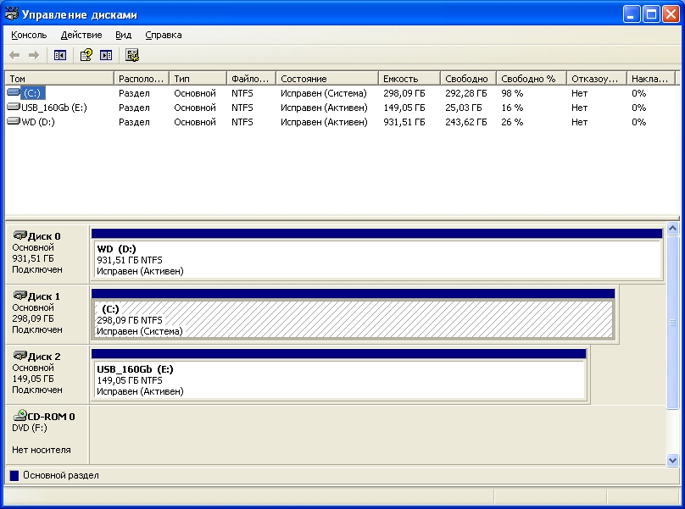The width and height of the screenshot is (685, 509).
Task: Click the 298,09 ГБ capacity cell
Action: coord(404,93)
